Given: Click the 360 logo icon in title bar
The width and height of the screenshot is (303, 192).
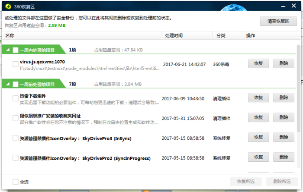Looking at the screenshot, I should pos(8,6).
